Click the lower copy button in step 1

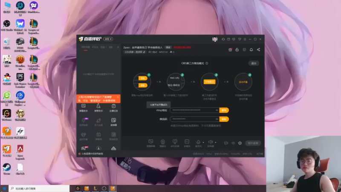(143, 85)
